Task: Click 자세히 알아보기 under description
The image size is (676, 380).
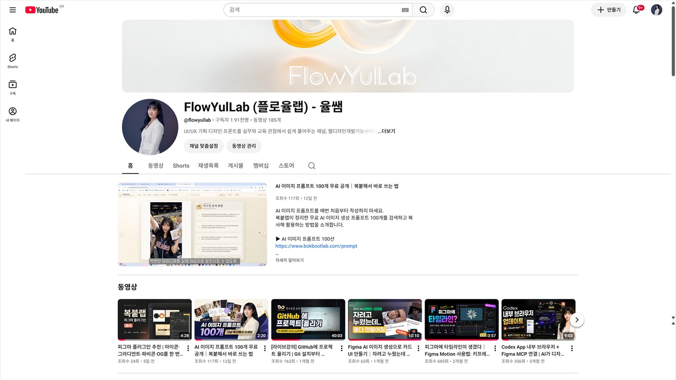Action: pyautogui.click(x=289, y=260)
